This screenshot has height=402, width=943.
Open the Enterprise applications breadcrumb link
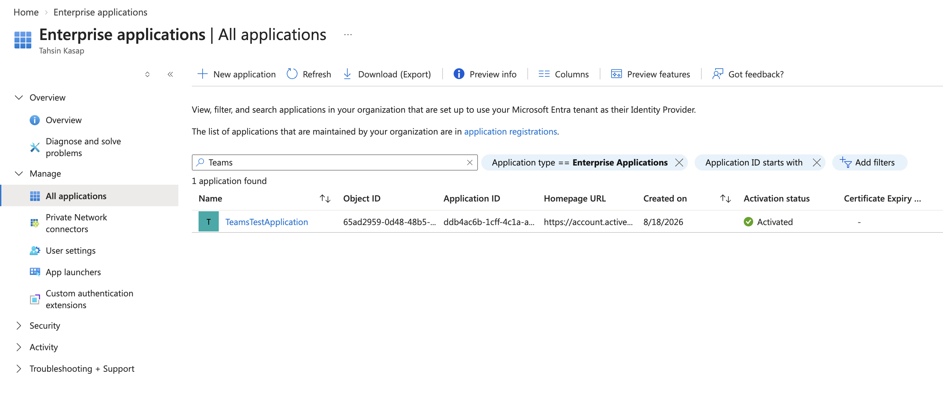click(100, 12)
